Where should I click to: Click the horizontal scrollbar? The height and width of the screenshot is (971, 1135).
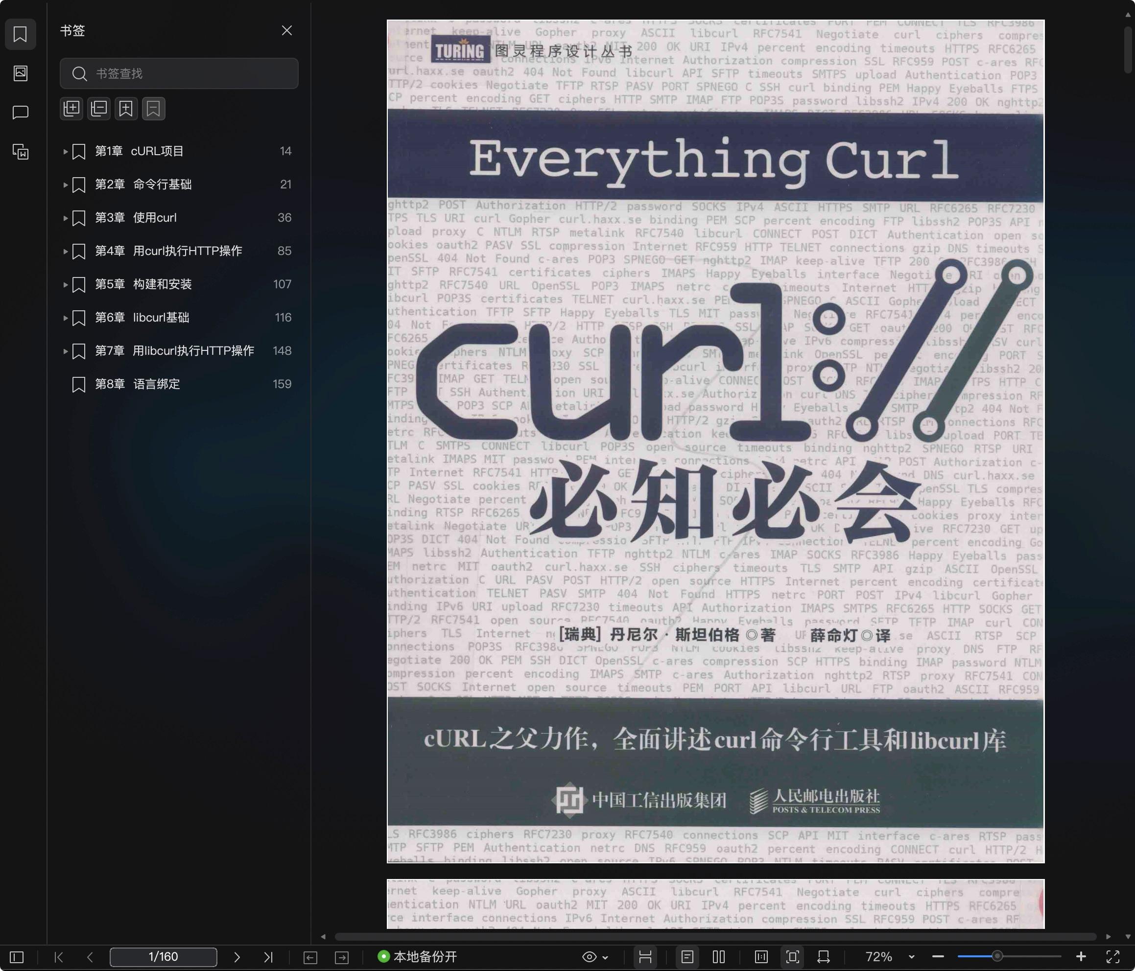[x=715, y=937]
